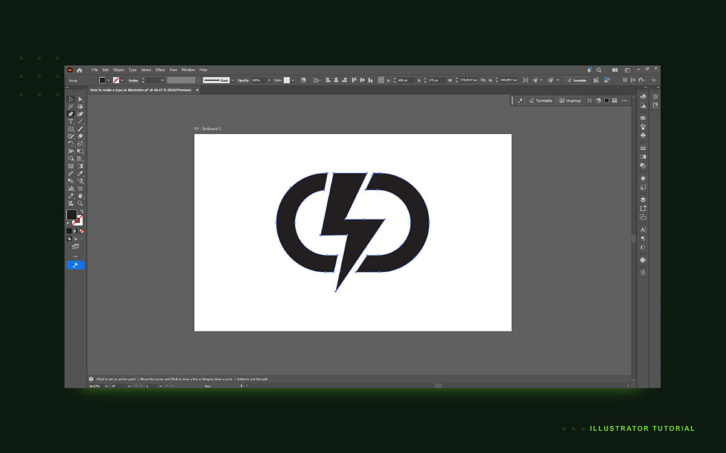Select the Rotate tool
This screenshot has height=453, width=726.
(x=71, y=144)
